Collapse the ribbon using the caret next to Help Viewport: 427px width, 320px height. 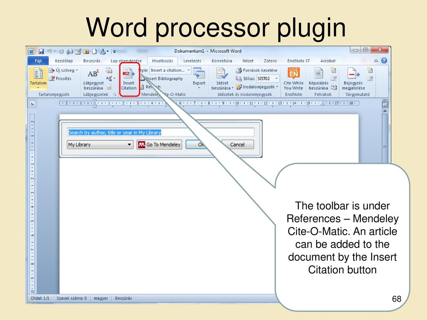pyautogui.click(x=376, y=61)
